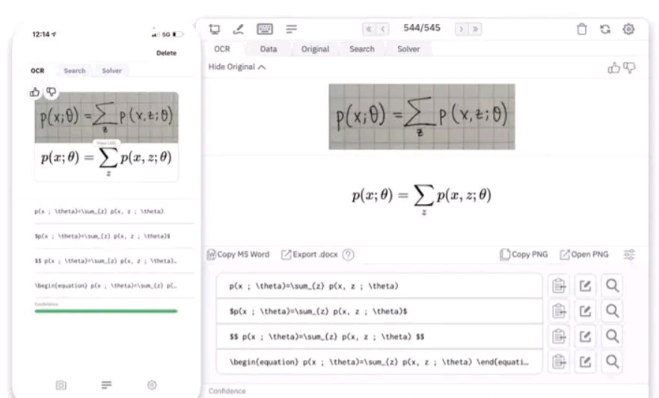Image resolution: width=659 pixels, height=398 pixels.
Task: Click the refresh sync icon
Action: [605, 29]
